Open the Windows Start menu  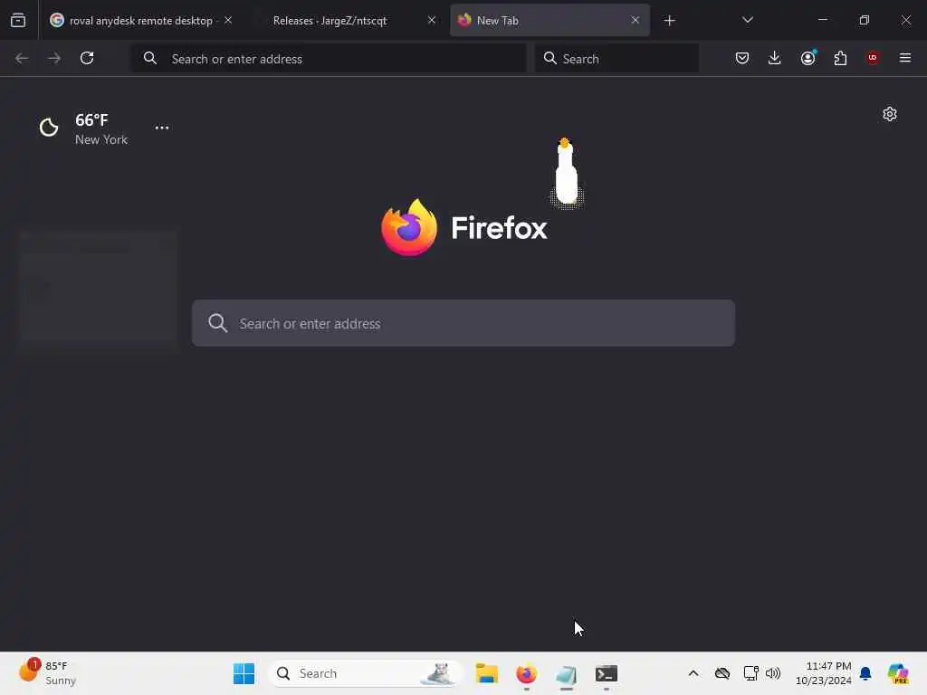coord(244,673)
